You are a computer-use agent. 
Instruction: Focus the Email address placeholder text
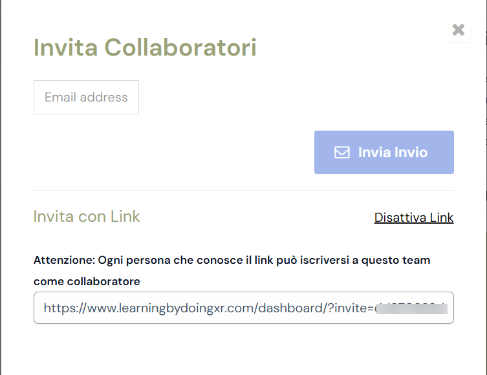[86, 97]
